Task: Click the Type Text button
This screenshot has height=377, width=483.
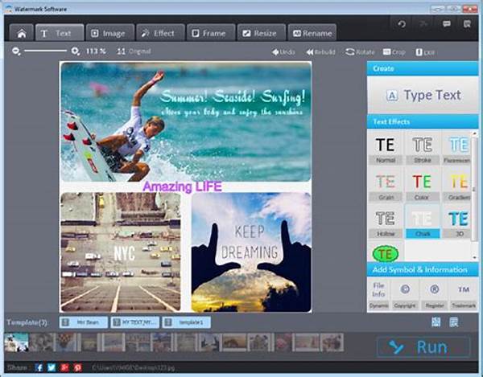Action: click(x=423, y=95)
